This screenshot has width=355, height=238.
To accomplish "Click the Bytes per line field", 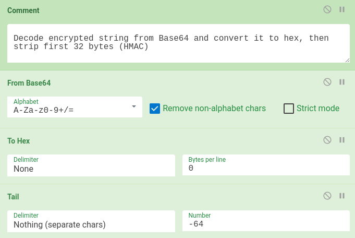I will 266,165.
